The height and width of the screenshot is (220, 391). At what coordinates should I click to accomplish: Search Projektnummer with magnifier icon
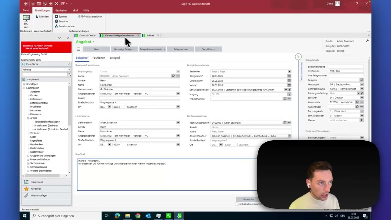click(285, 99)
